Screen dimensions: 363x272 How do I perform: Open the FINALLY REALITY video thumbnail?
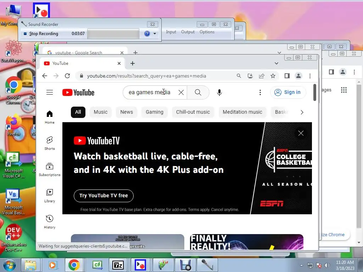pos(247,242)
